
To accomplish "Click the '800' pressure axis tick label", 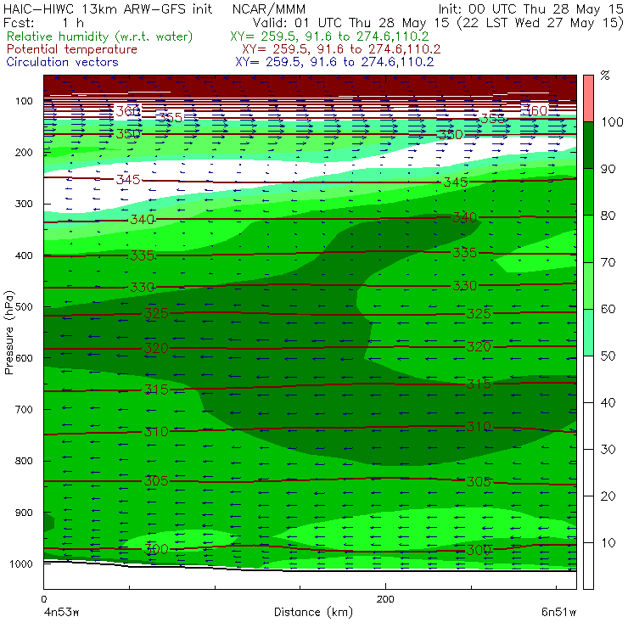I will (x=24, y=461).
